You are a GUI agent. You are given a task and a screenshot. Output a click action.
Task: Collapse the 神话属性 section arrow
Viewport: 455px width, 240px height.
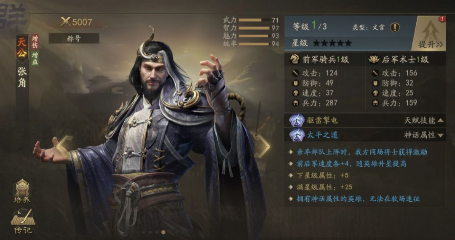[440, 135]
